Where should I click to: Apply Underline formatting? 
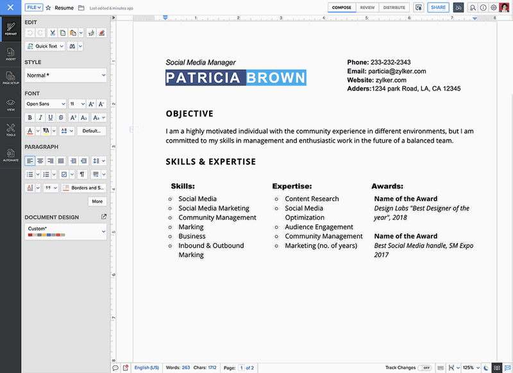(51, 118)
